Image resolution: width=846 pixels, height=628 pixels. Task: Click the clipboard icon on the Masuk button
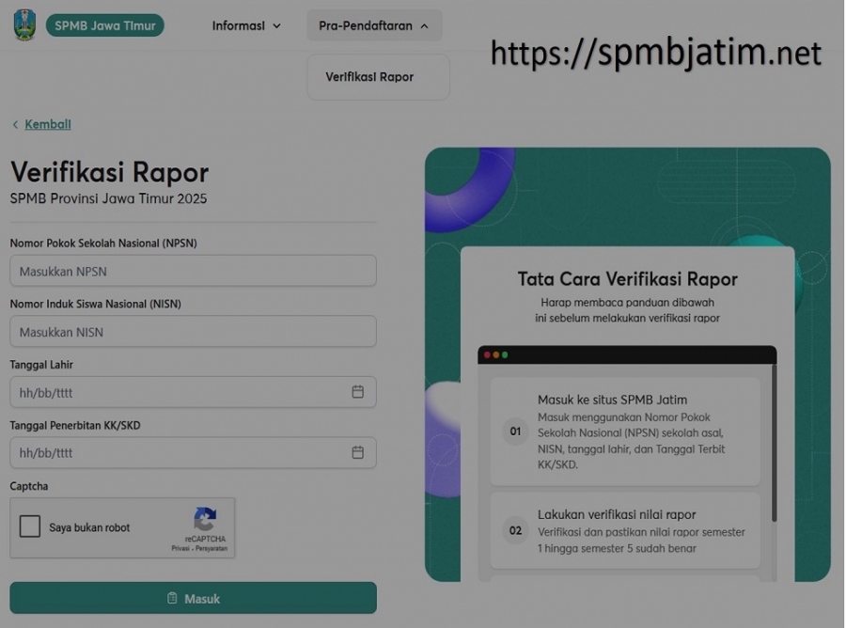(x=171, y=598)
